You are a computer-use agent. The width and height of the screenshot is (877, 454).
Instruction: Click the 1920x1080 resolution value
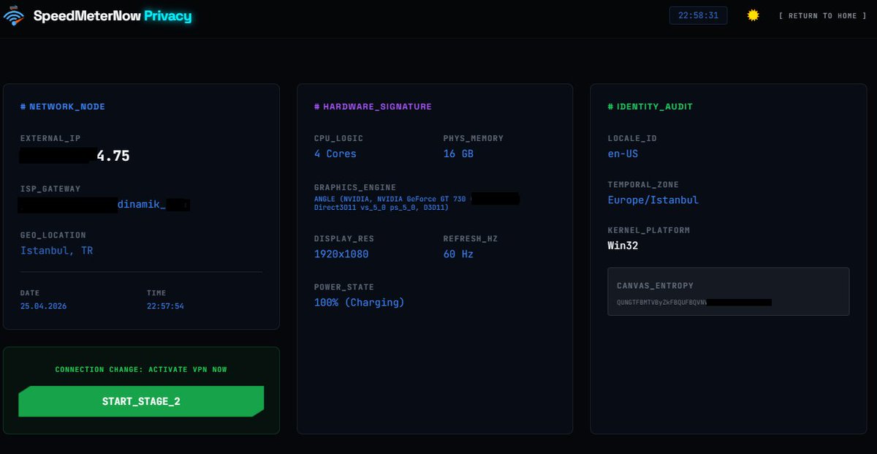pos(341,254)
